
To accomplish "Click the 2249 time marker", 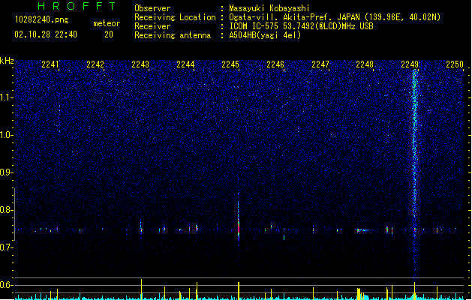I will click(x=410, y=64).
